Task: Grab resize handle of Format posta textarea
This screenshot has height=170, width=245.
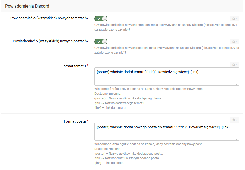Action: (x=237, y=139)
